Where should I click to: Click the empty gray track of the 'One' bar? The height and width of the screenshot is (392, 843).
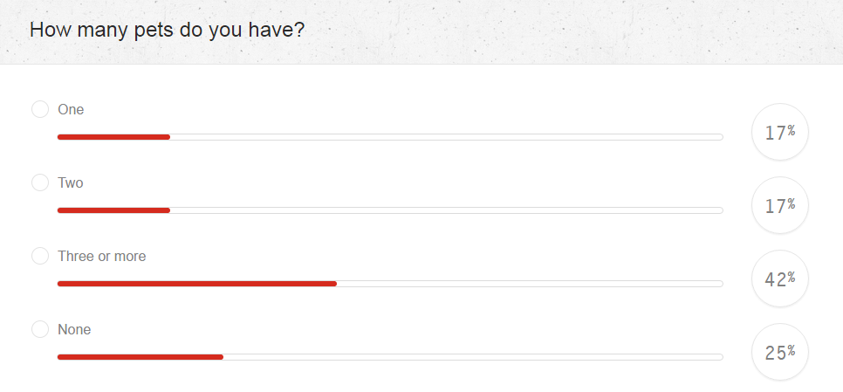(445, 137)
